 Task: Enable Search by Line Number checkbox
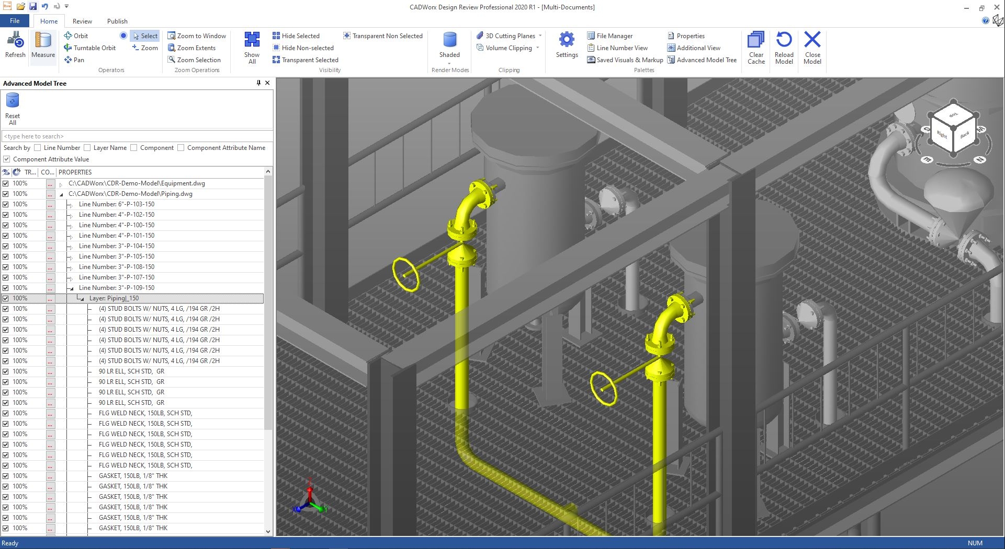click(x=37, y=148)
